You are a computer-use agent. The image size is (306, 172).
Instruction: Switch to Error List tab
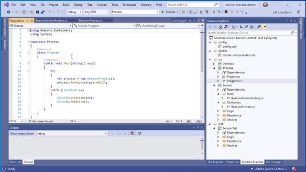pyautogui.click(x=15, y=162)
